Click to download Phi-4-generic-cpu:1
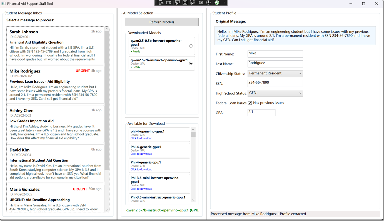384x221 pixels. click(x=141, y=169)
